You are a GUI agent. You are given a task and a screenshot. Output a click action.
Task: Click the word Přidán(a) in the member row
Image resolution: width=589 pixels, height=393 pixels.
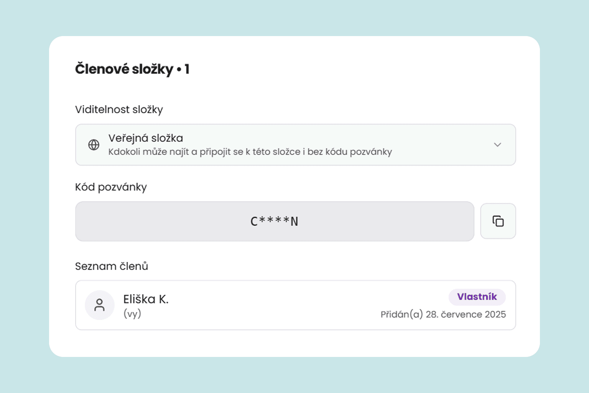401,314
